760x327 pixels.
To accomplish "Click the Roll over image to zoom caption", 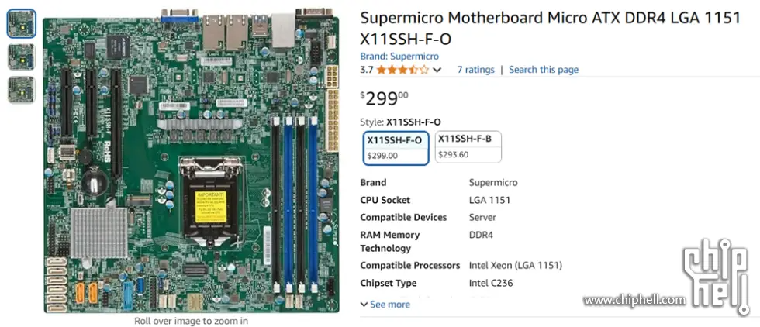I will click(191, 320).
